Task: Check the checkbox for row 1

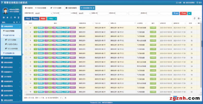Action: 26,28
